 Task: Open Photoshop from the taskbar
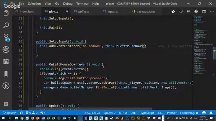[x=128, y=118]
